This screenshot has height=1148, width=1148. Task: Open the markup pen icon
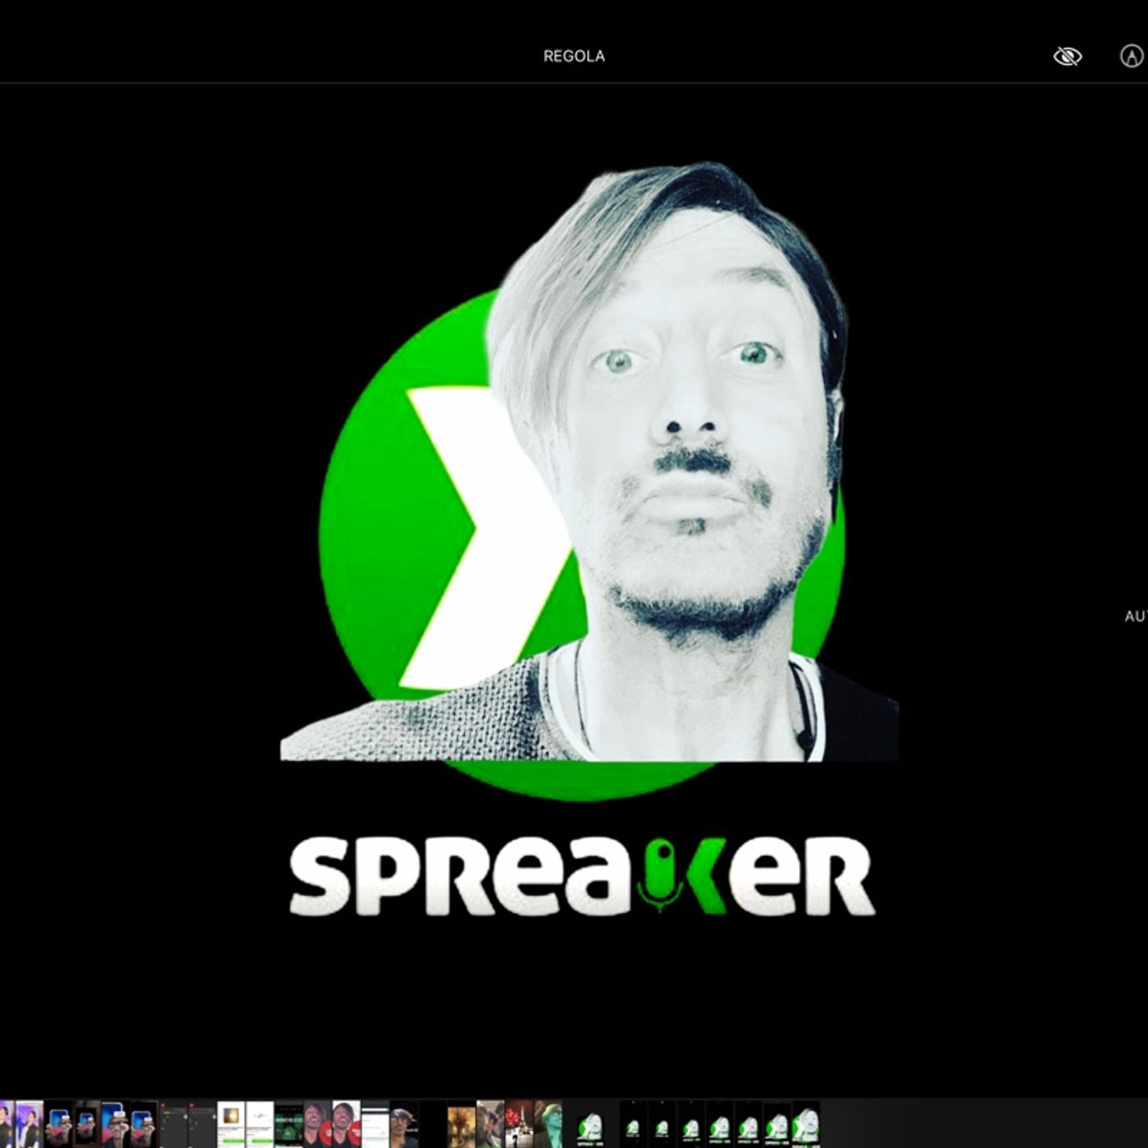click(x=1132, y=56)
